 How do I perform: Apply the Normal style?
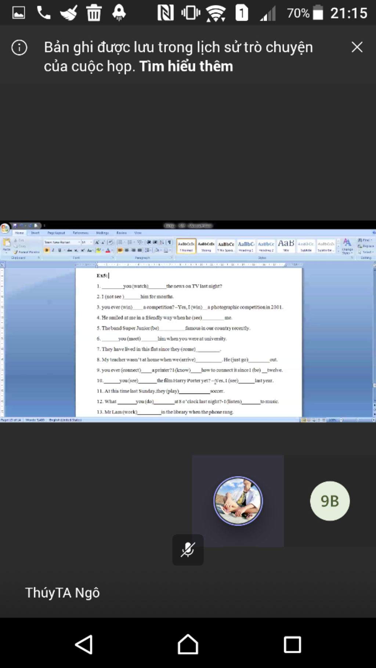(186, 246)
